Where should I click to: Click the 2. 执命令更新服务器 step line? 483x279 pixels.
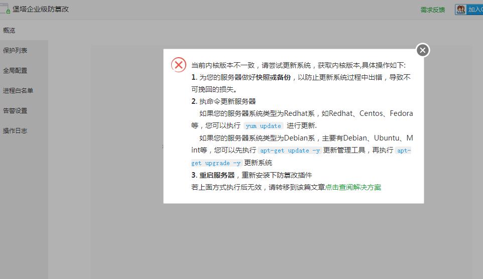(x=223, y=101)
